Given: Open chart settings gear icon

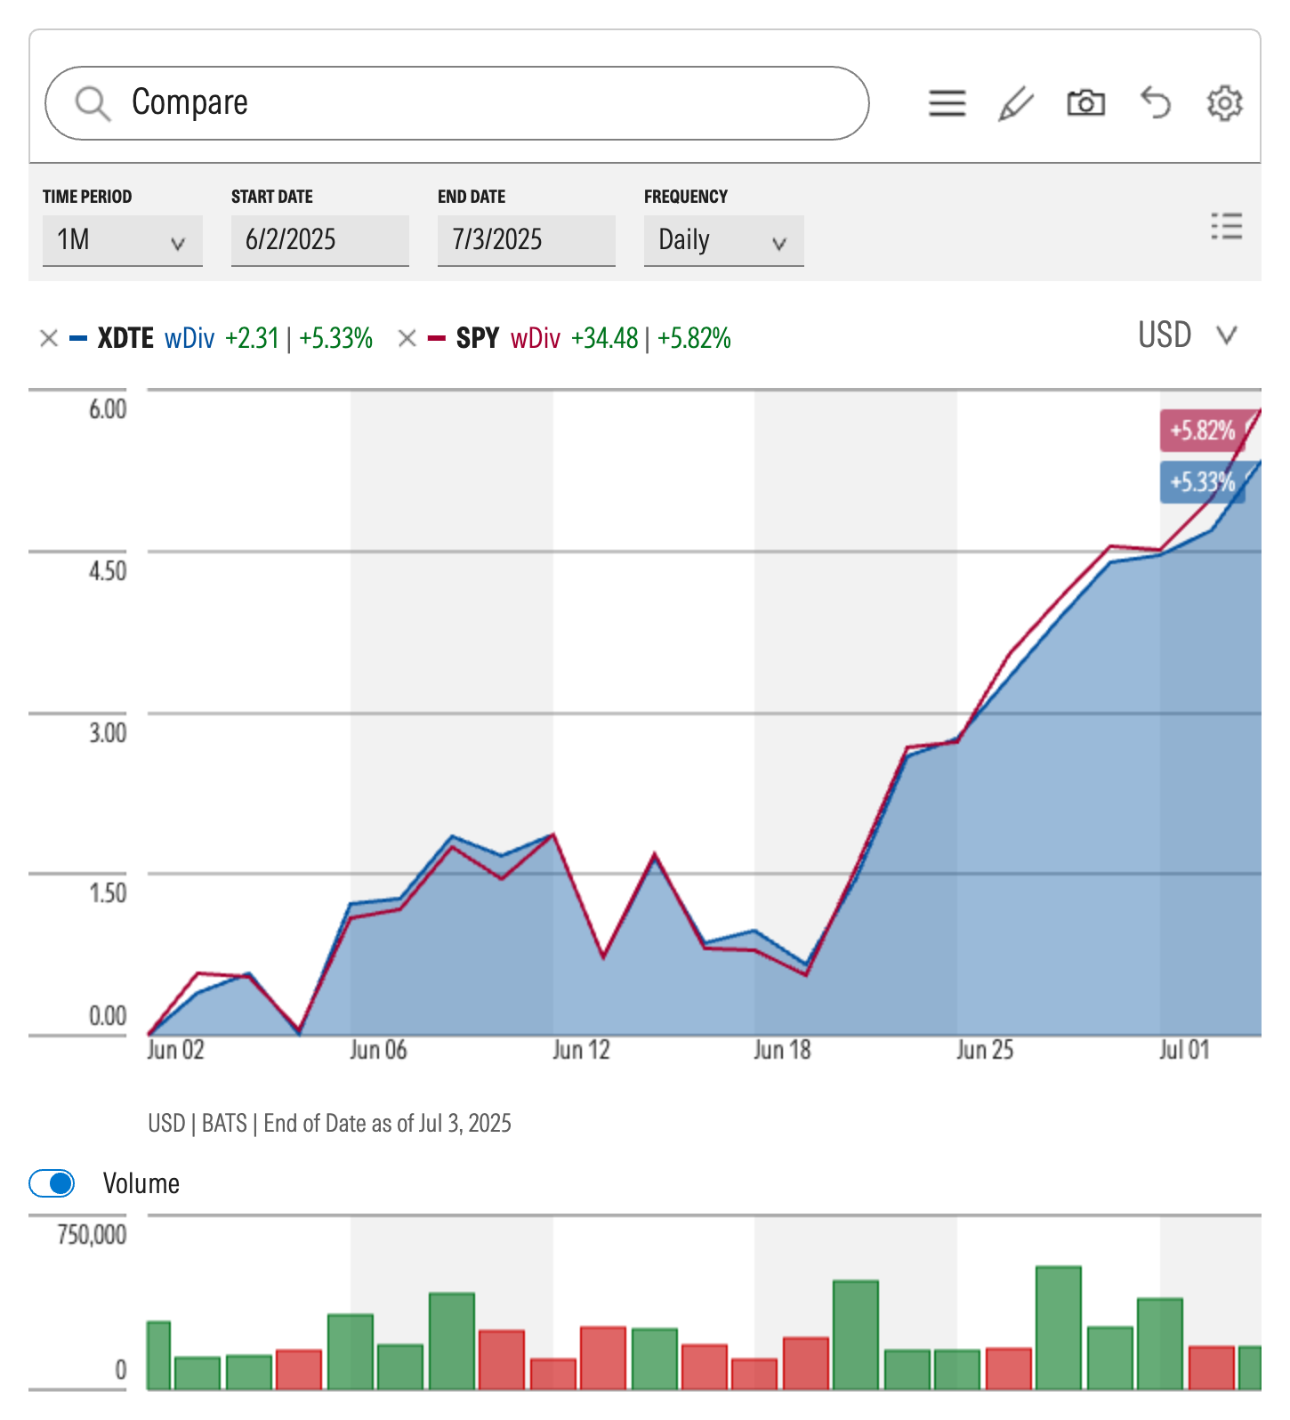Looking at the screenshot, I should pyautogui.click(x=1224, y=103).
